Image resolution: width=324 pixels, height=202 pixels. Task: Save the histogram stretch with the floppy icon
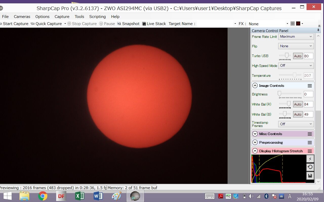point(310,175)
